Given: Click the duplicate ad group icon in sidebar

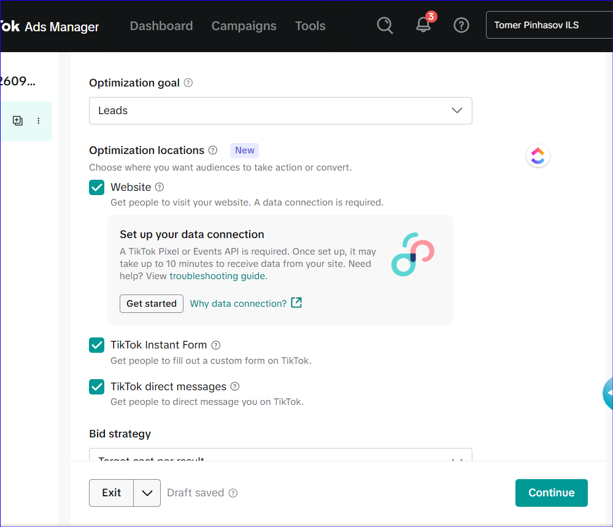Looking at the screenshot, I should (x=18, y=120).
